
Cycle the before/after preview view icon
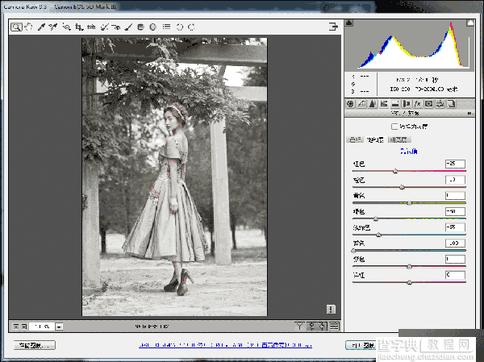coord(299,326)
